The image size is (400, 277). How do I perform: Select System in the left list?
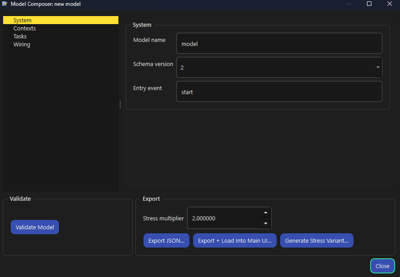[x=61, y=20]
